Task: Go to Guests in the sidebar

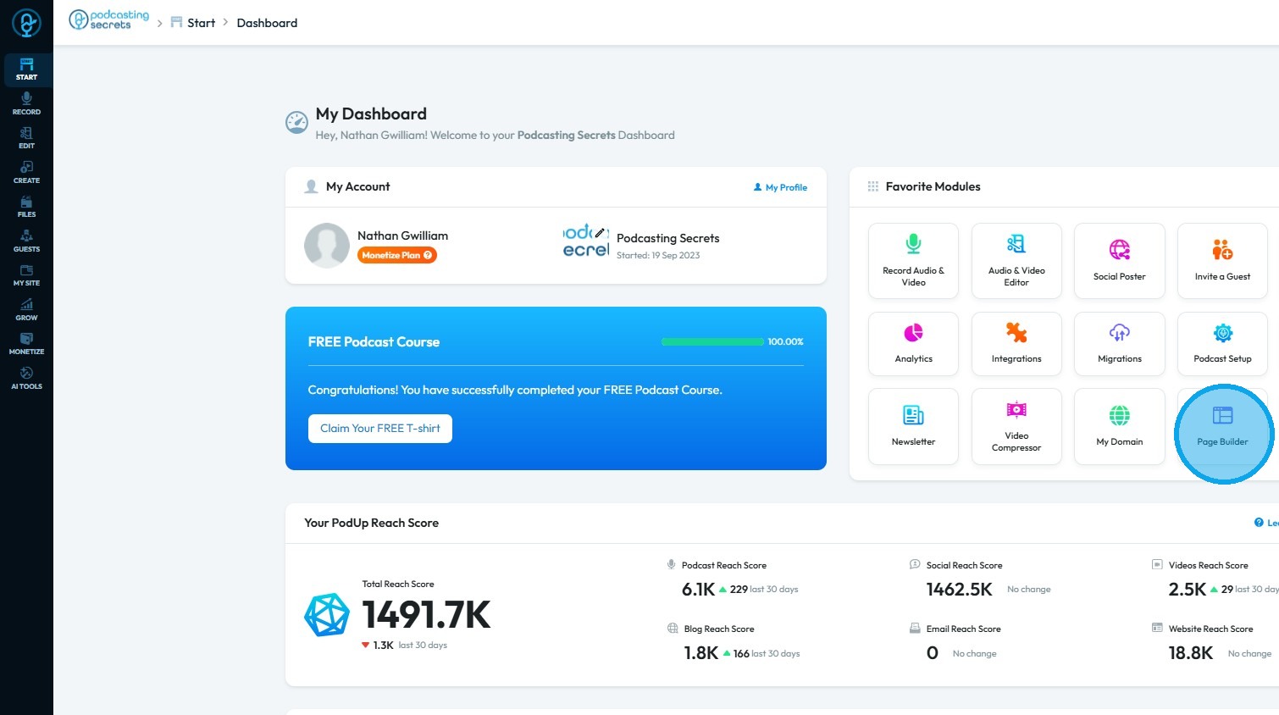Action: coord(26,241)
